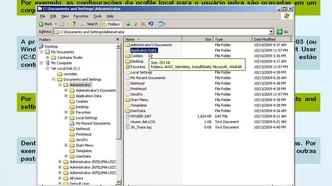Expand Local Settings in folder tree
Viewport: 332px width, 186px height.
point(66,118)
